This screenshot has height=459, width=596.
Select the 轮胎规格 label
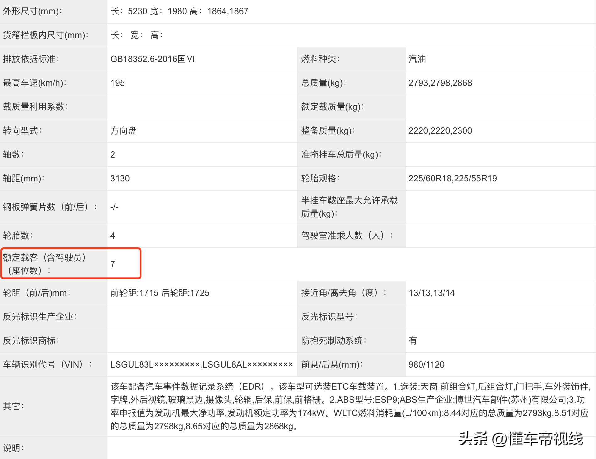320,179
